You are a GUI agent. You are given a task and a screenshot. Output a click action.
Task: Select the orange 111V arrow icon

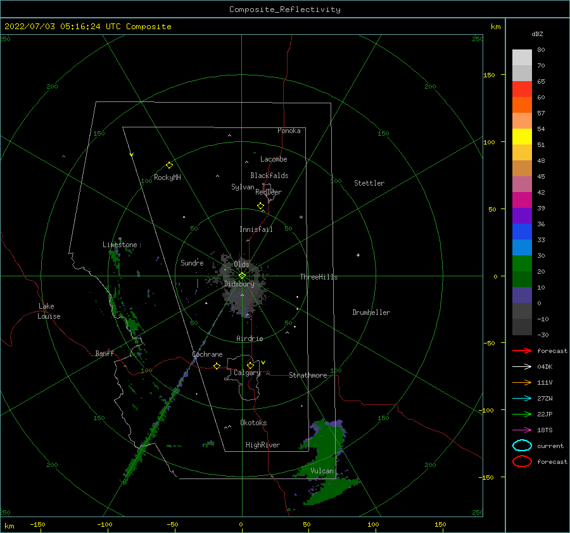coord(522,382)
